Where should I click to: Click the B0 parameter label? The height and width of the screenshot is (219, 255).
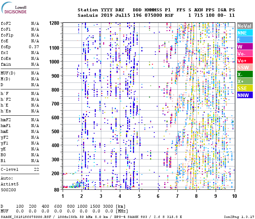[x=3, y=155]
